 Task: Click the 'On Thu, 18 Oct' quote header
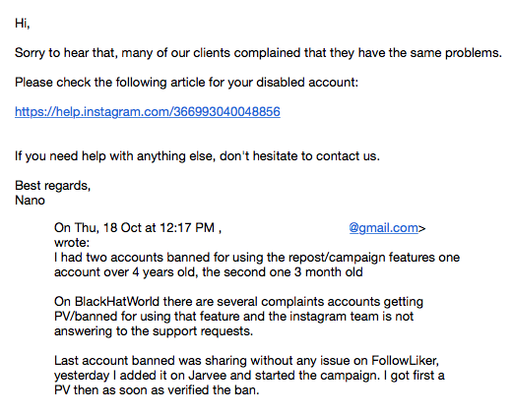click(138, 228)
